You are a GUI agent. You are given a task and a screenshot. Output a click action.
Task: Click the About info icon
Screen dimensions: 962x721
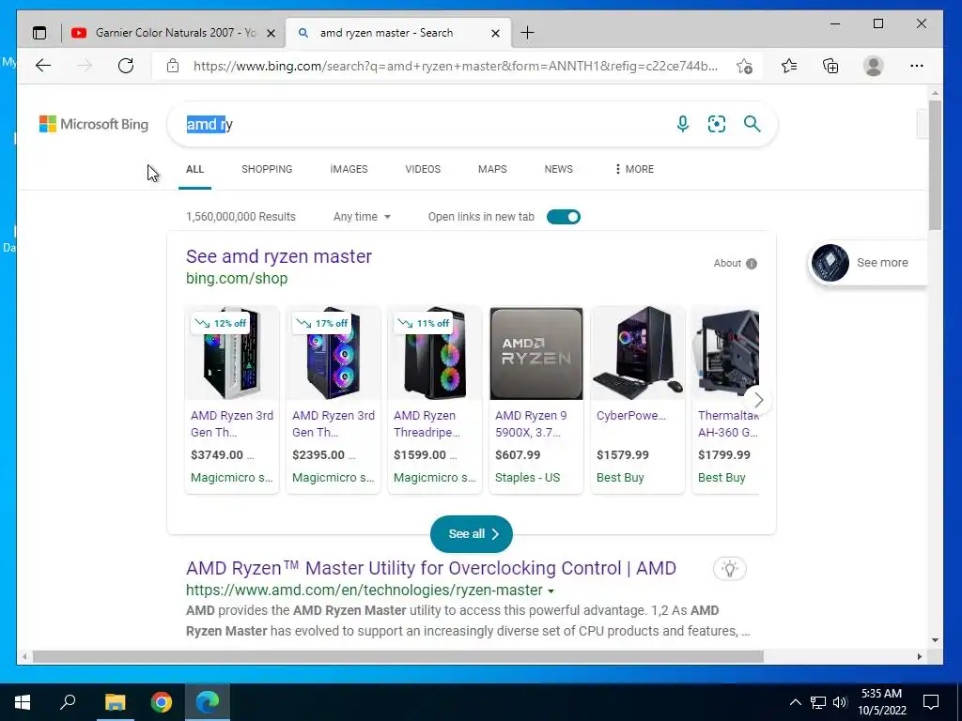tap(752, 264)
